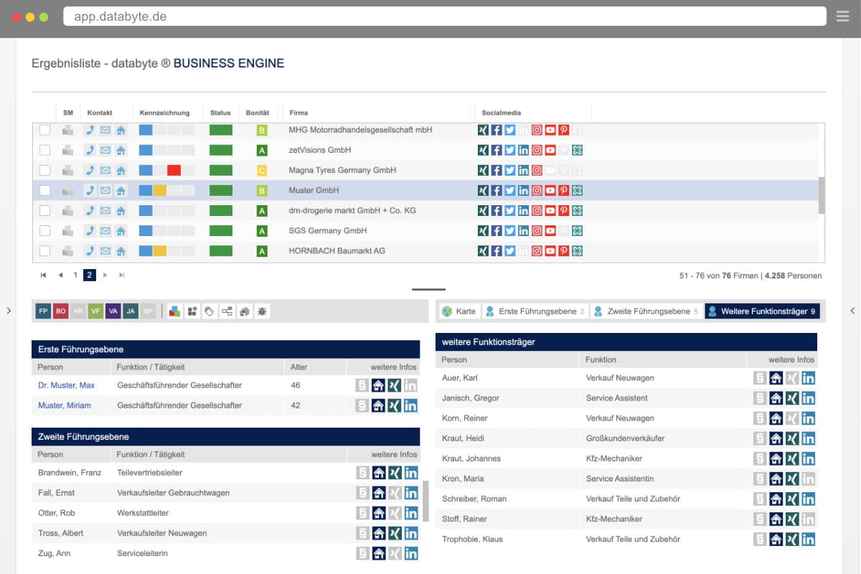
Task: Click the app.databyte.de address bar
Action: (x=445, y=16)
